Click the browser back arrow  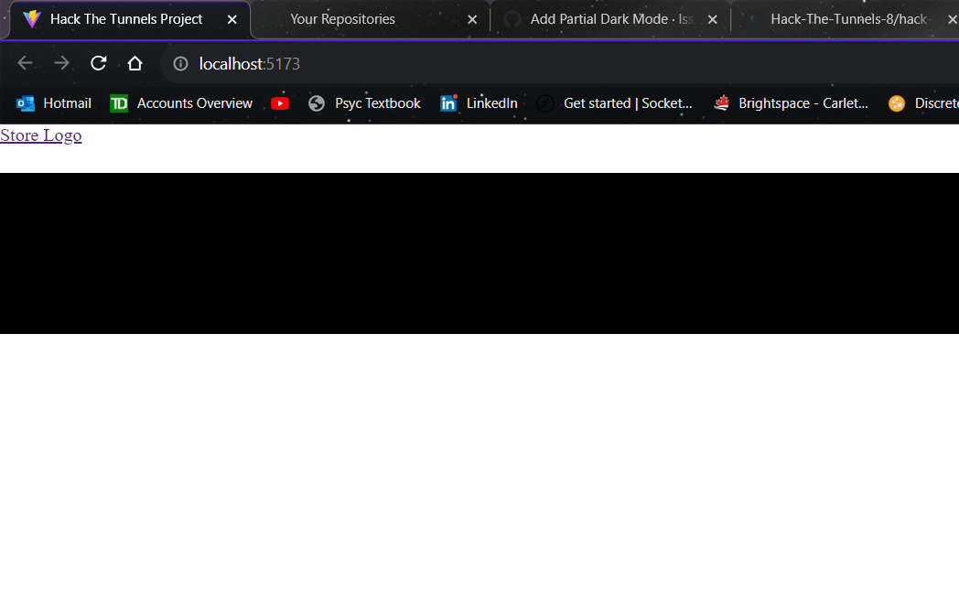pyautogui.click(x=25, y=63)
